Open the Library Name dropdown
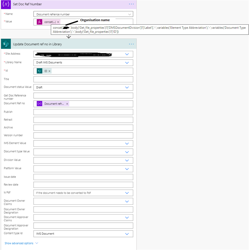 [x=127, y=62]
